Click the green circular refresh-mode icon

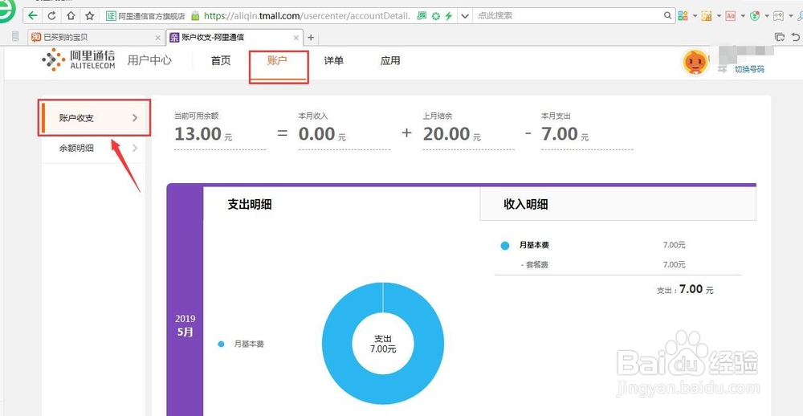(435, 16)
